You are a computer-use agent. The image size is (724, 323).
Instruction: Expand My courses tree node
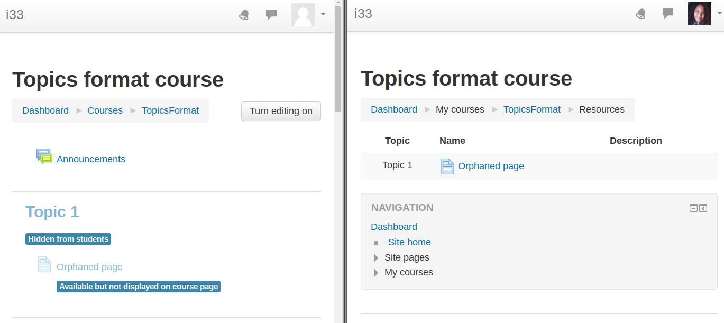tap(376, 273)
